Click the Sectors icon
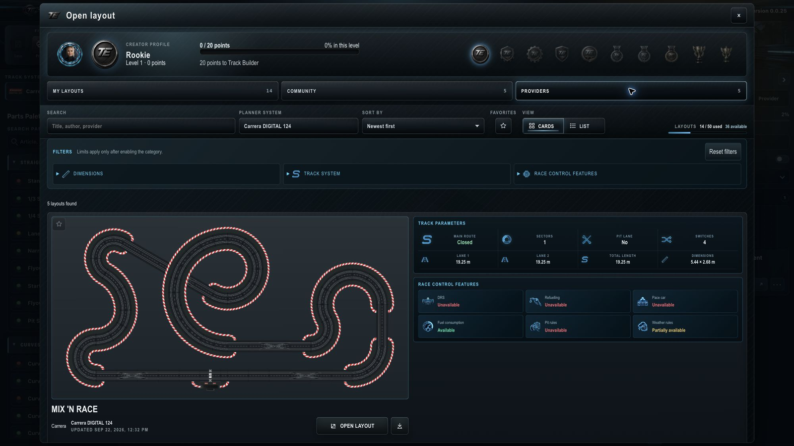794x446 pixels. (x=507, y=240)
